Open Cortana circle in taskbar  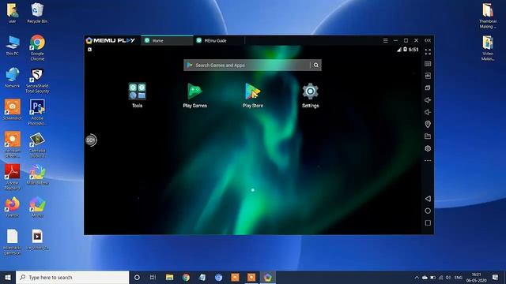pyautogui.click(x=137, y=277)
